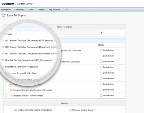The width and height of the screenshot is (144, 113).
Task: Click the Items For Import tools icon
Action: click(4, 15)
